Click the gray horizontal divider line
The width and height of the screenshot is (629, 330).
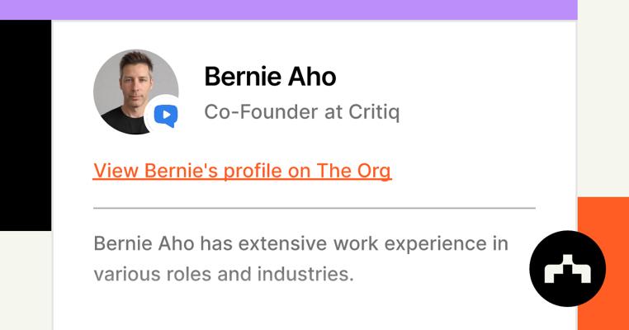click(314, 209)
